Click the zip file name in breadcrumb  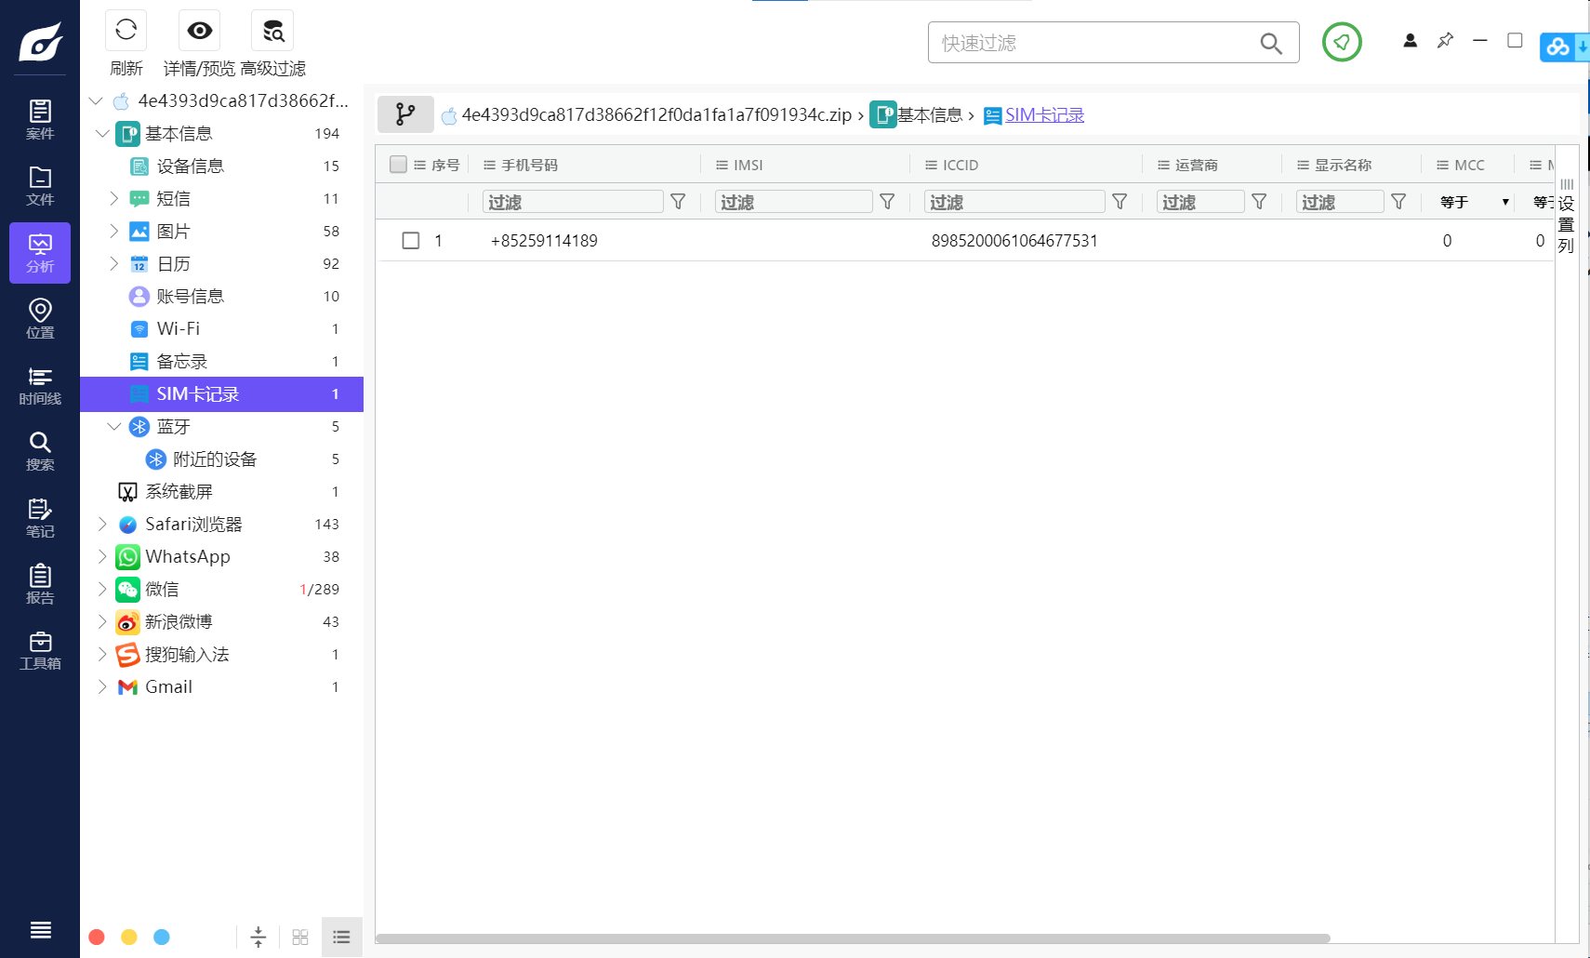click(x=656, y=114)
